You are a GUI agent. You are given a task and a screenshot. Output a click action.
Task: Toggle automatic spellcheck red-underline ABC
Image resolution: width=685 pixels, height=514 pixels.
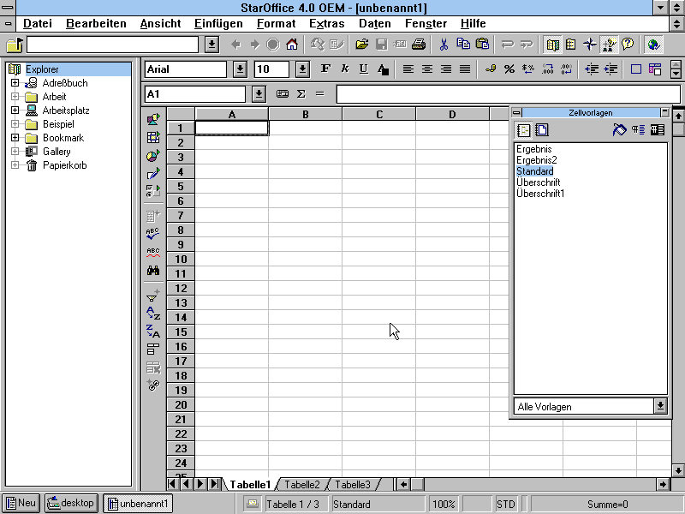(x=153, y=252)
